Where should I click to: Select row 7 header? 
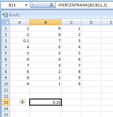click(x=6, y=65)
